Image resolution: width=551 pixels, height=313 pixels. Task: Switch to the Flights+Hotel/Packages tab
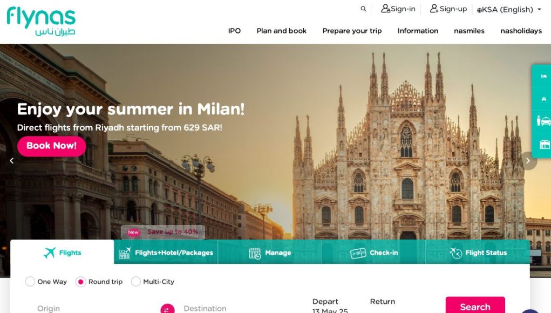coord(166,252)
